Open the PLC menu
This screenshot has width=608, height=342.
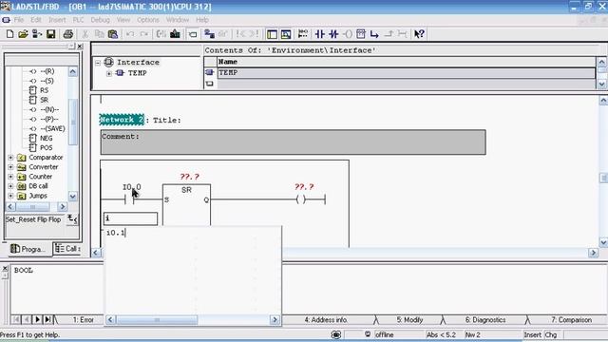78,20
